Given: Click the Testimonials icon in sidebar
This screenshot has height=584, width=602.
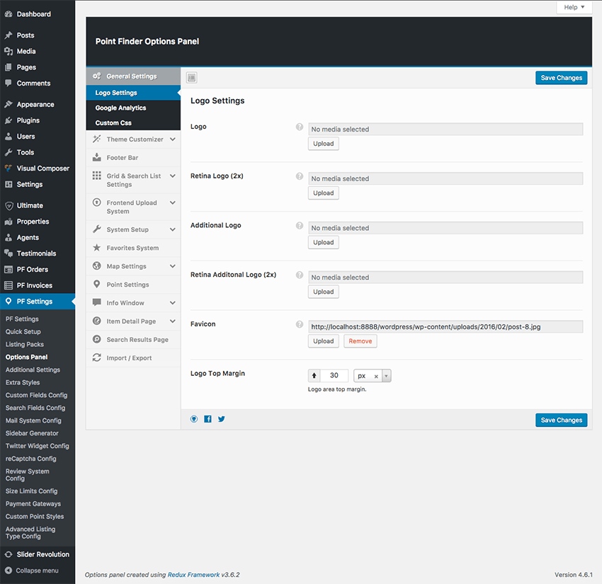Looking at the screenshot, I should click(x=8, y=253).
